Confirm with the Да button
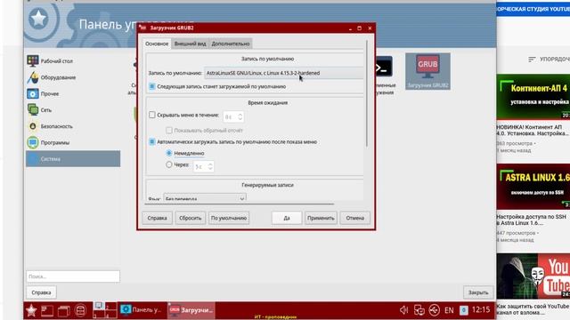This screenshot has width=570, height=320. tap(287, 218)
